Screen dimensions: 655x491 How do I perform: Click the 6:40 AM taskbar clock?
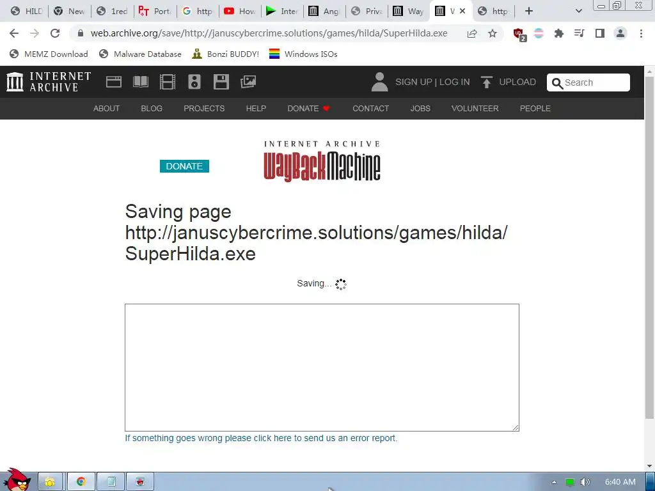click(620, 482)
